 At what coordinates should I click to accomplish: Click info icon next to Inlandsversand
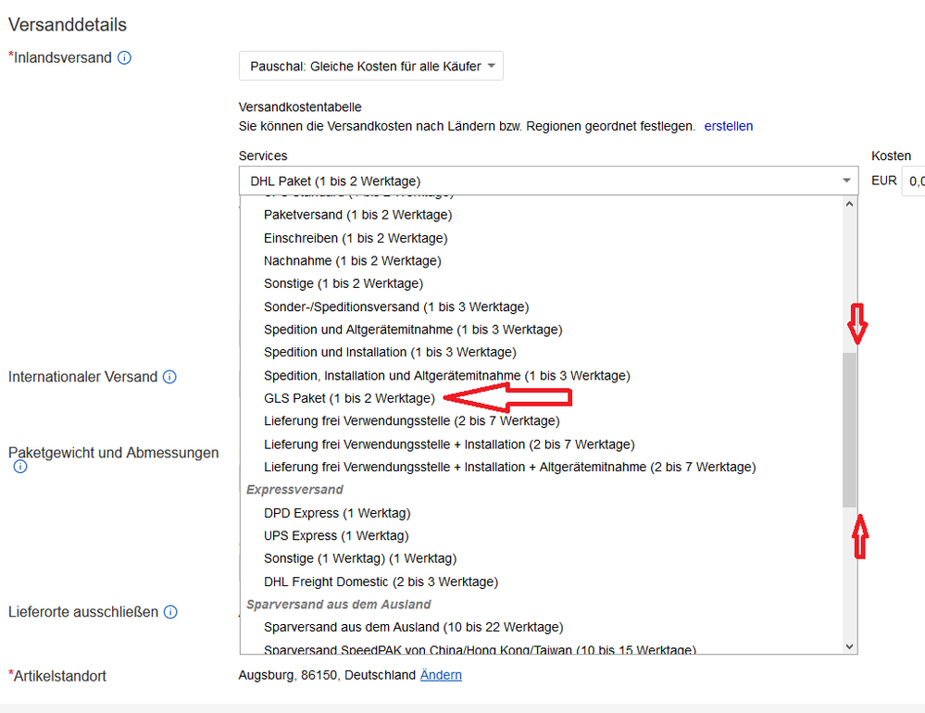pos(124,57)
